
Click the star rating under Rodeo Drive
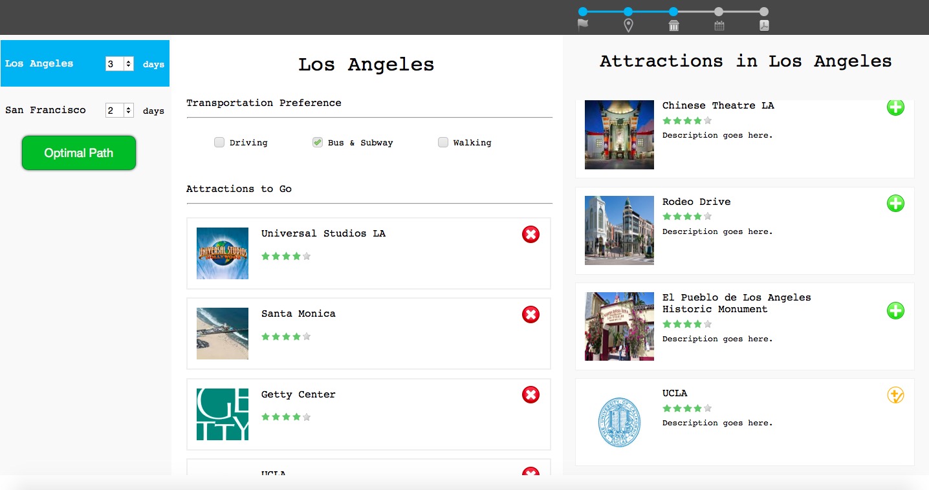click(x=687, y=217)
